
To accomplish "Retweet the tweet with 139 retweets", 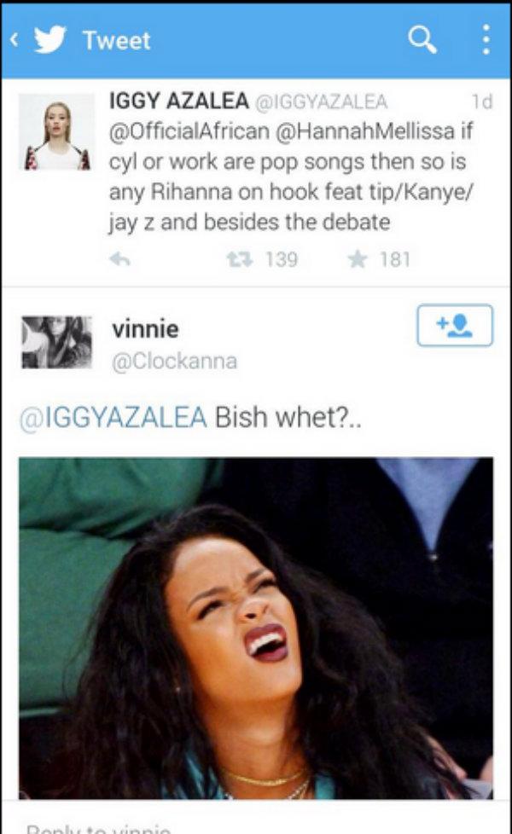I will [x=239, y=259].
